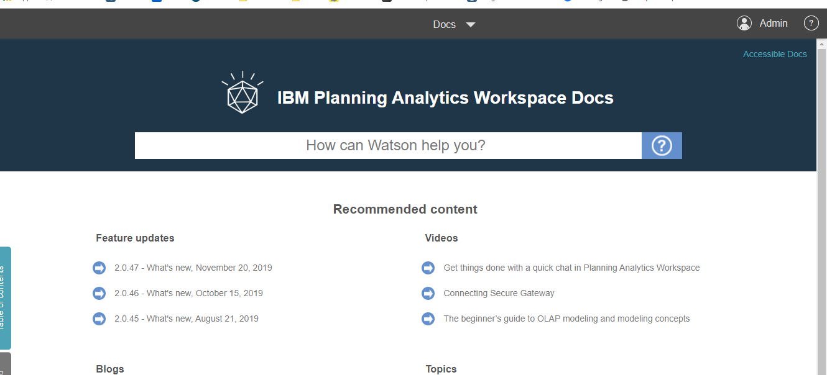Image resolution: width=827 pixels, height=375 pixels.
Task: Click the 'Blogs' heading
Action: click(x=110, y=369)
